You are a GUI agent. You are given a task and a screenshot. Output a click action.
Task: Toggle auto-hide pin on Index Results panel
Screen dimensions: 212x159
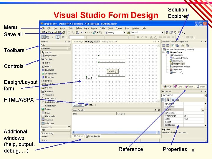click(155, 110)
